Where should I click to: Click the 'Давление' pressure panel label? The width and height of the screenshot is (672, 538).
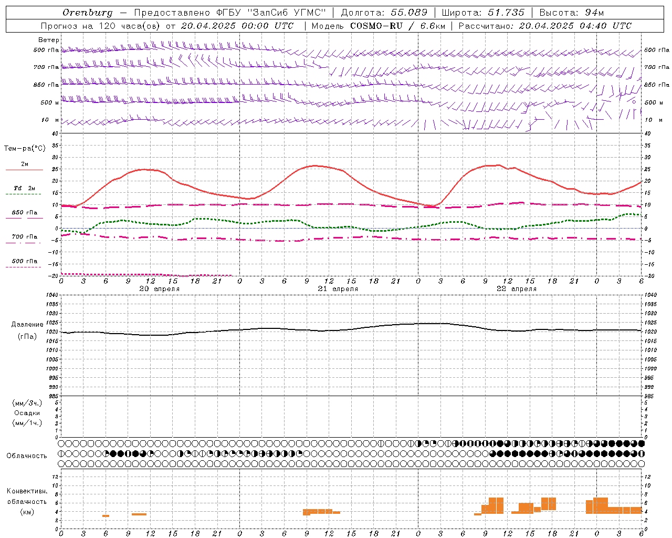27,325
